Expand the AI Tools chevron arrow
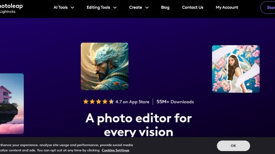 pos(72,7)
